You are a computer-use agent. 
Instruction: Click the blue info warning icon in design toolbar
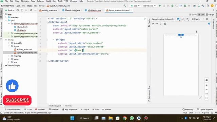pyautogui.click(x=209, y=24)
